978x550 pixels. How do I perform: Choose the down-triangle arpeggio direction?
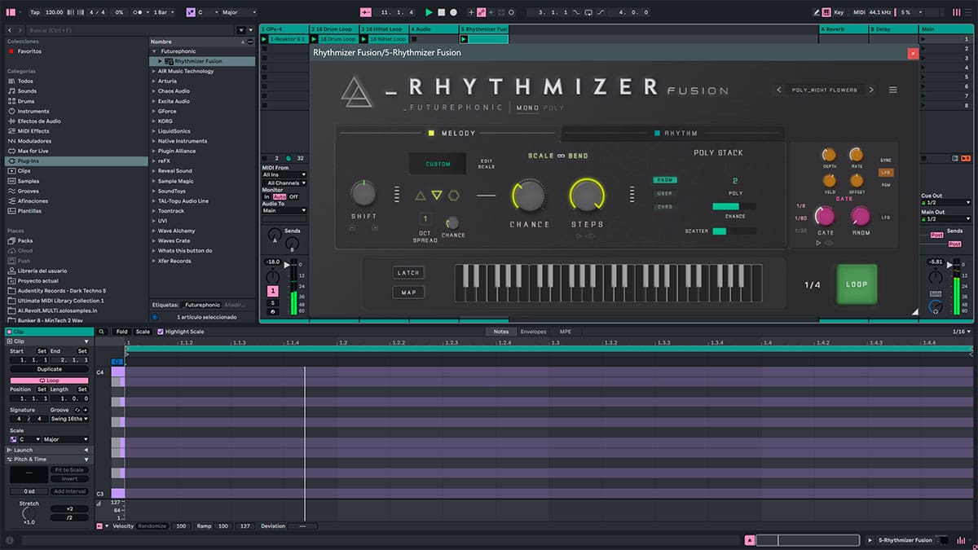point(437,196)
